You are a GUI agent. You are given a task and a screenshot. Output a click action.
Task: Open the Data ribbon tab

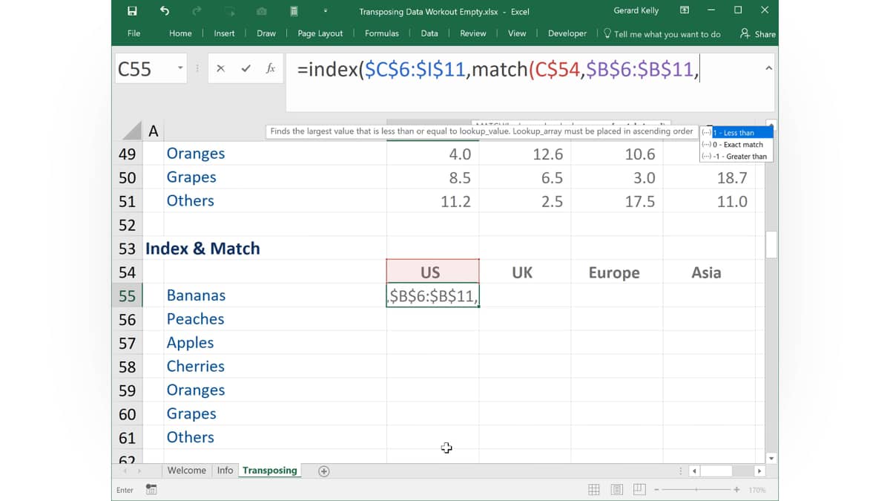[429, 33]
